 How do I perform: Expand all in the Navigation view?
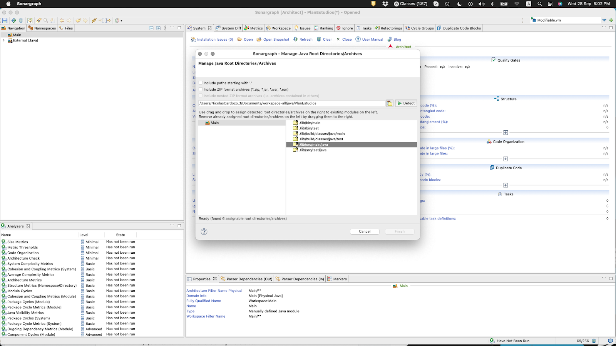158,28
